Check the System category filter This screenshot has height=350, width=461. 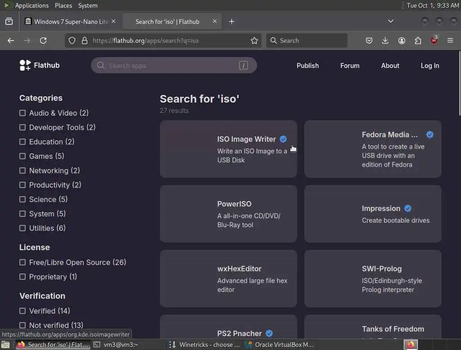tap(23, 214)
